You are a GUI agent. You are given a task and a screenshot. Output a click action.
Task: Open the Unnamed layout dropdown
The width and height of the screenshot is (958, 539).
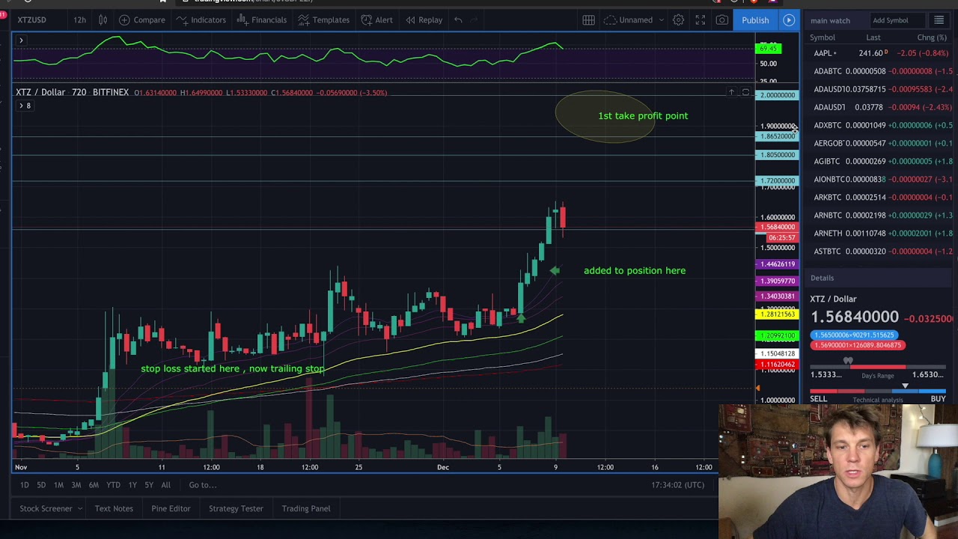[x=635, y=20]
